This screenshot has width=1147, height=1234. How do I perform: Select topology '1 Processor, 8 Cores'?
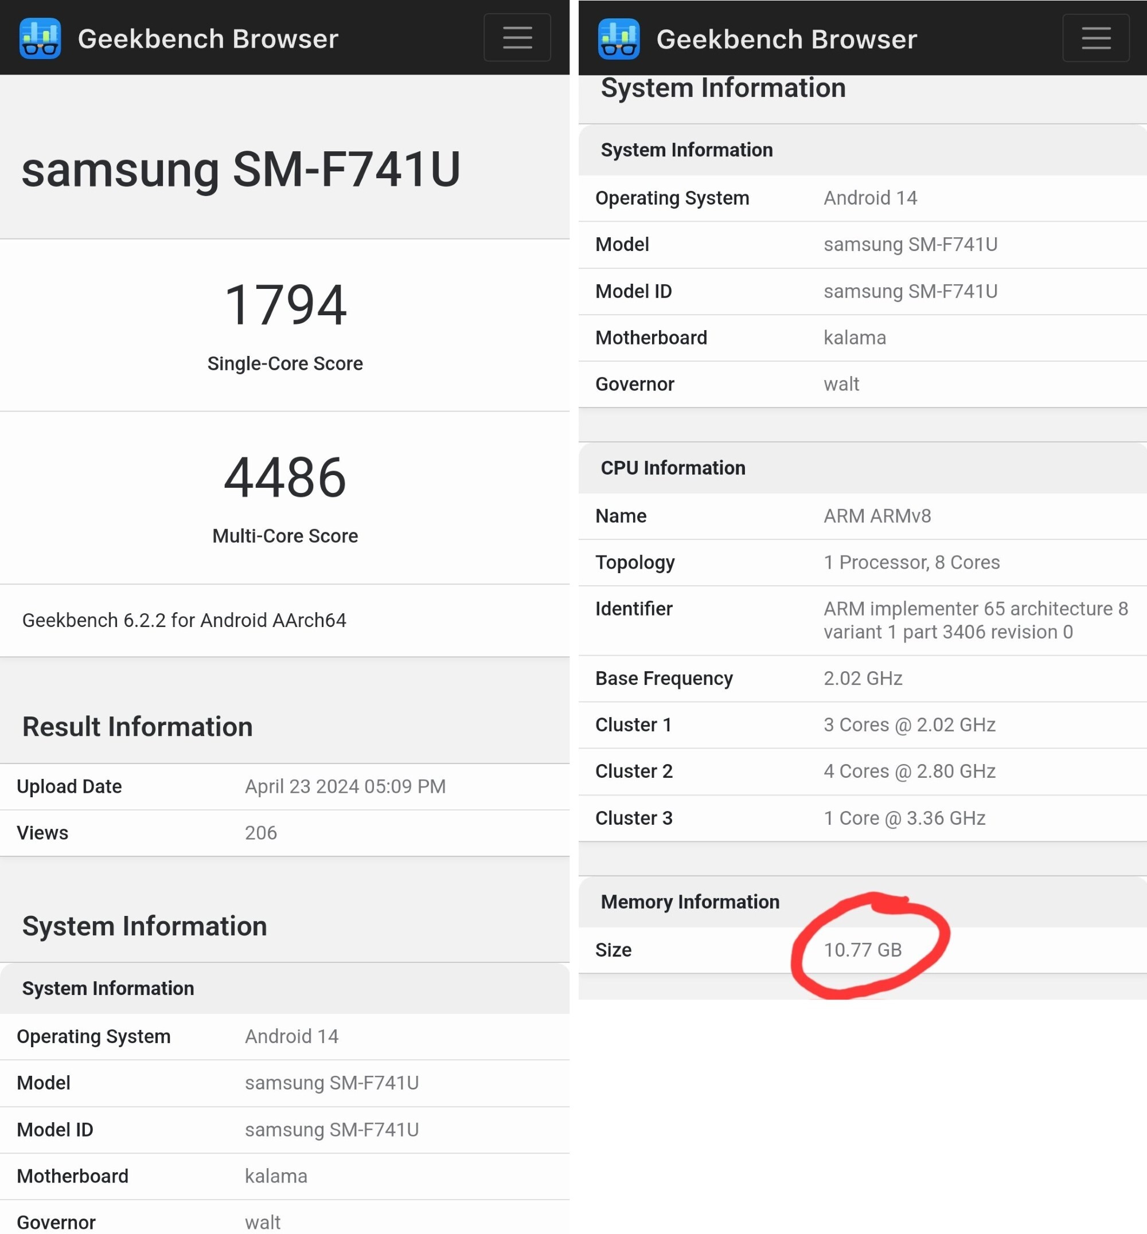pyautogui.click(x=912, y=563)
